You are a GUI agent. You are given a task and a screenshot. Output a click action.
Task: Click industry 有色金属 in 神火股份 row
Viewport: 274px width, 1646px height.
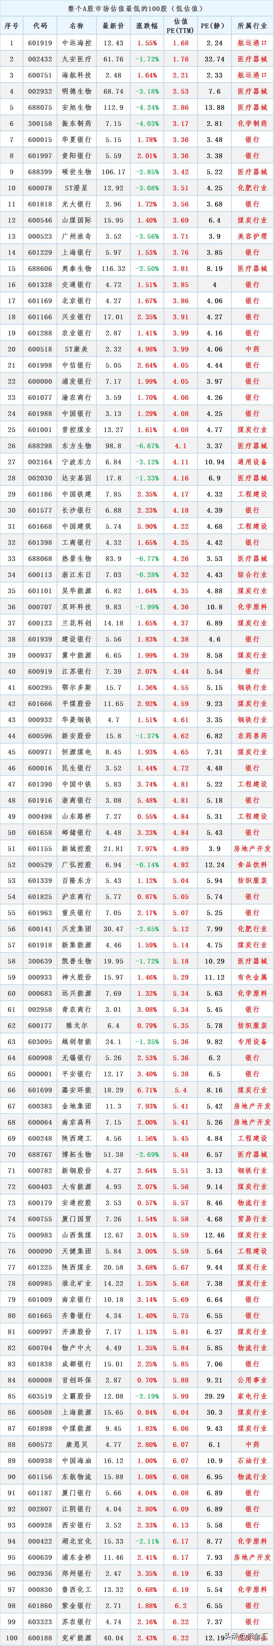coord(252,977)
